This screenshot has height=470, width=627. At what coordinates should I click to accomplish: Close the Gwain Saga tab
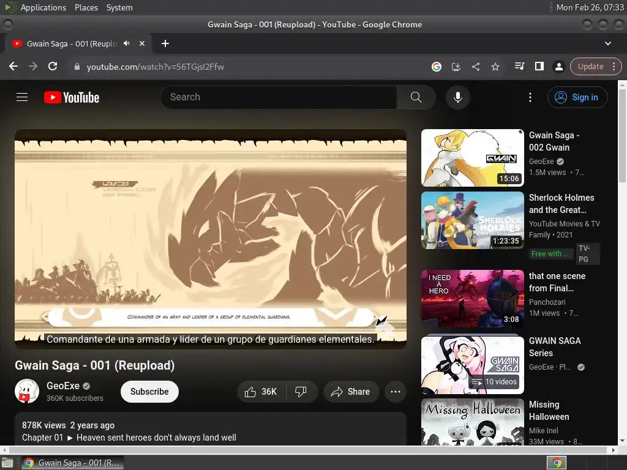point(142,43)
